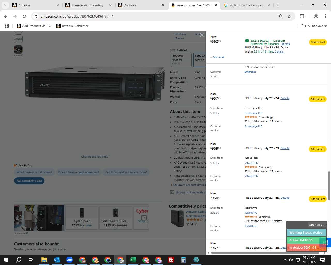This screenshot has height=265, width=331.
Task: Select rear-view product thumbnail above videos
Action: [x=18, y=39]
